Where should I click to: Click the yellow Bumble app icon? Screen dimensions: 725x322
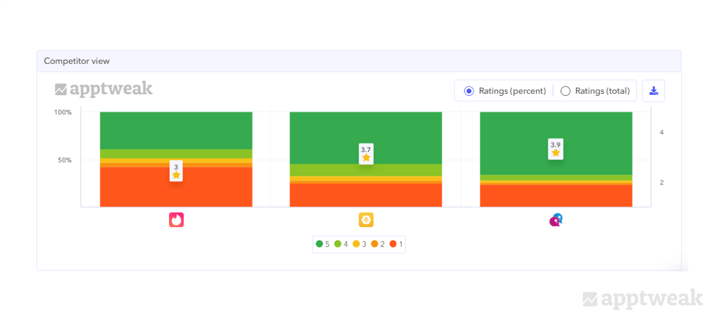tap(366, 220)
